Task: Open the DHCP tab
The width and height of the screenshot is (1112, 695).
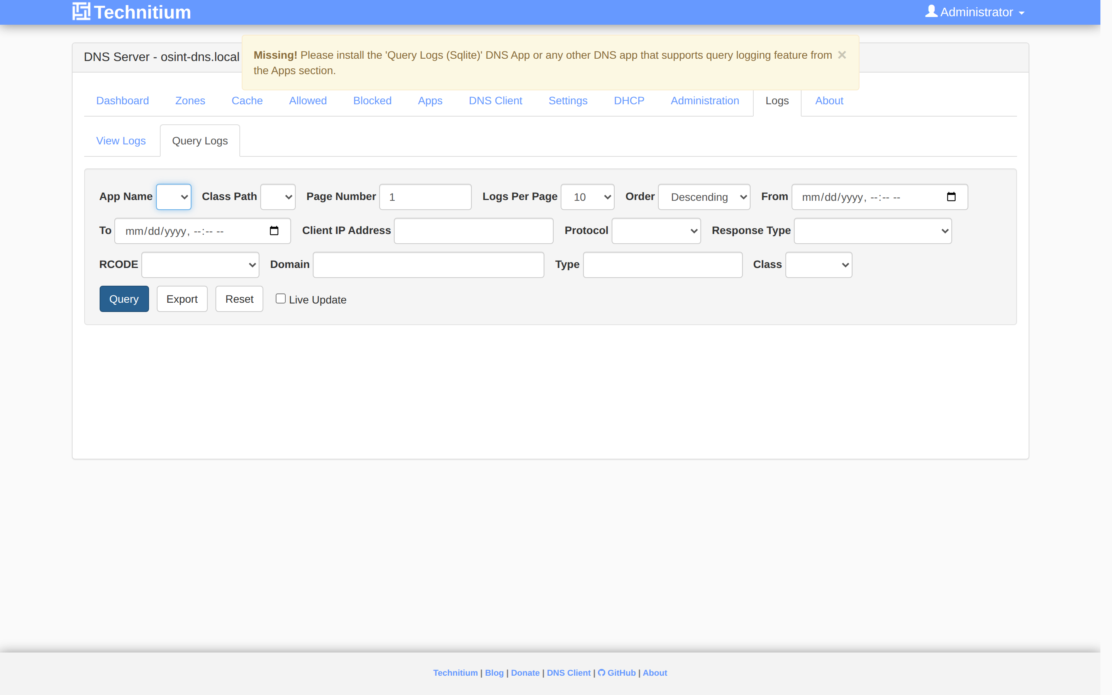Action: coord(629,101)
